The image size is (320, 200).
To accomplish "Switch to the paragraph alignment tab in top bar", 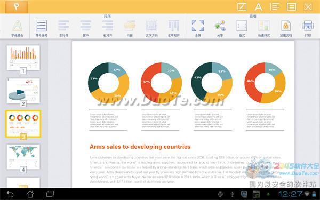I will pyautogui.click(x=275, y=7).
